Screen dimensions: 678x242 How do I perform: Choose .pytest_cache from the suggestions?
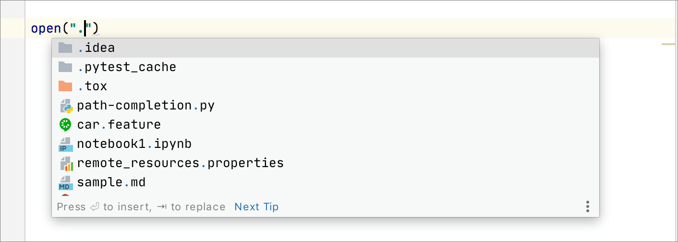pyautogui.click(x=127, y=67)
